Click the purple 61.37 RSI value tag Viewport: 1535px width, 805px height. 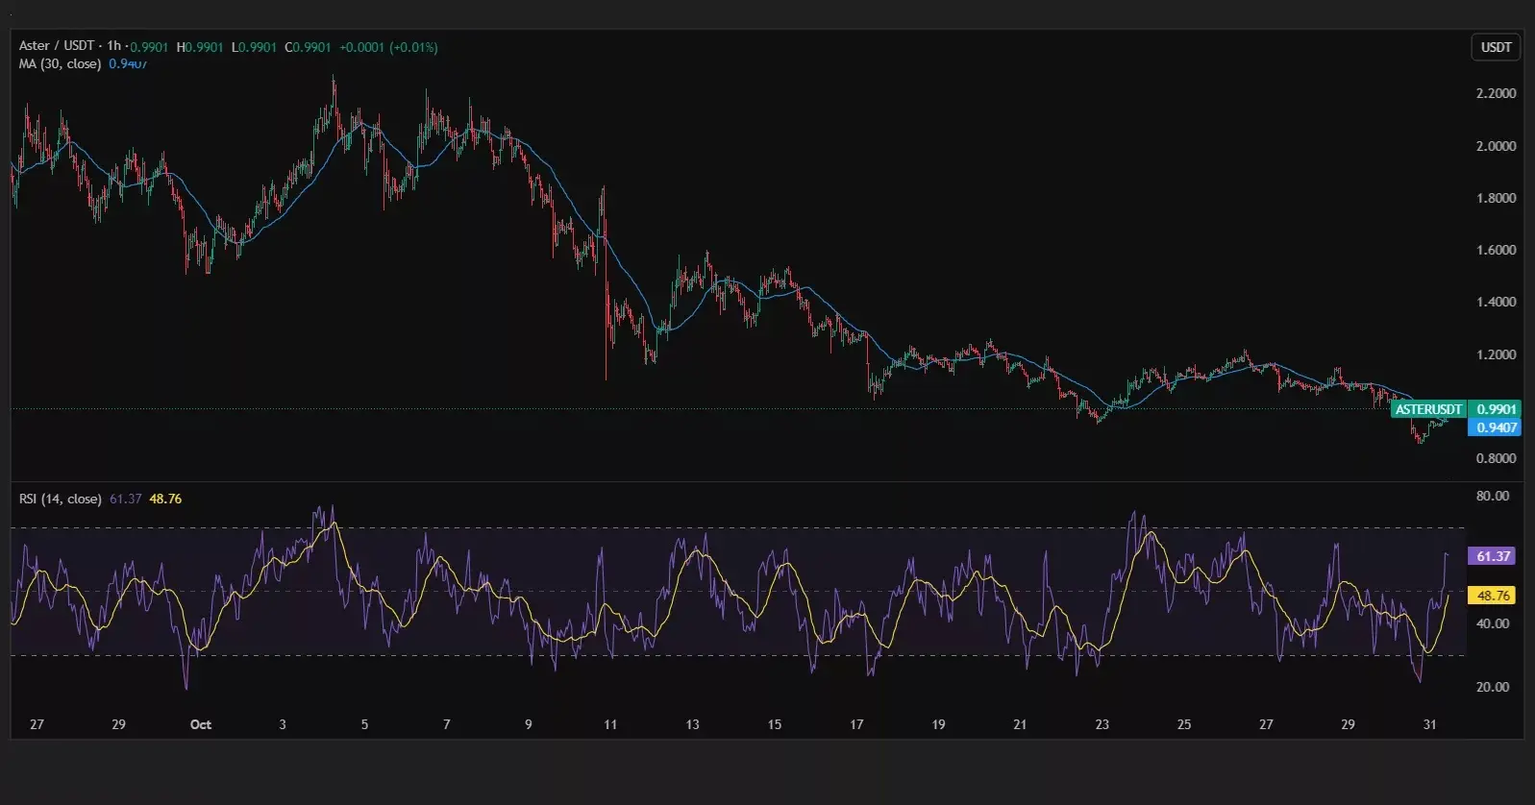[x=1493, y=556]
